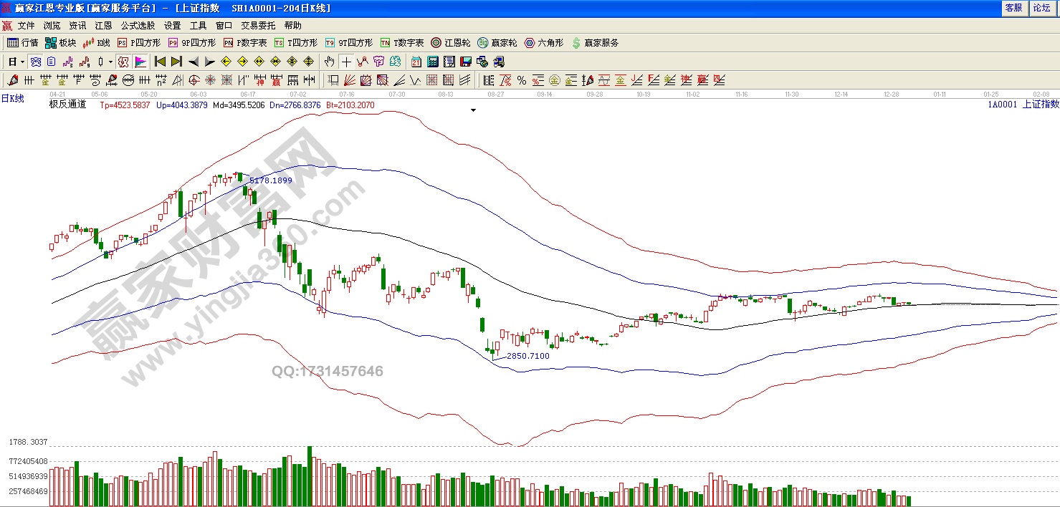
Task: Toggle the pressed colored flag button
Action: pos(140,62)
